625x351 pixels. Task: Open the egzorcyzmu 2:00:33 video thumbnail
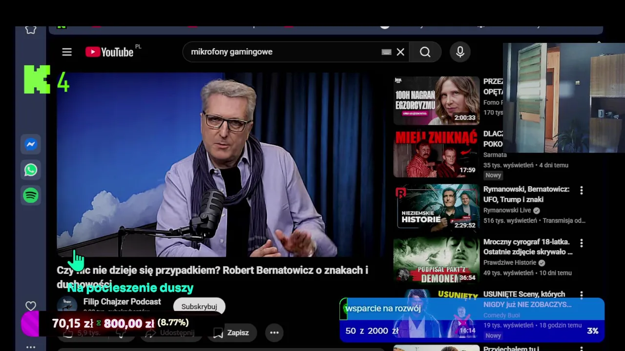(x=437, y=101)
